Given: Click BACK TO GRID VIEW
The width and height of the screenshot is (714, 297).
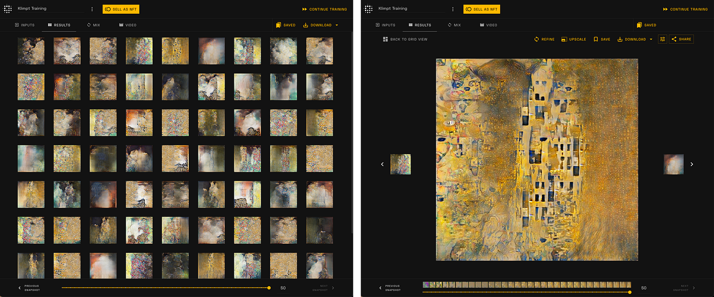Looking at the screenshot, I should 405,39.
